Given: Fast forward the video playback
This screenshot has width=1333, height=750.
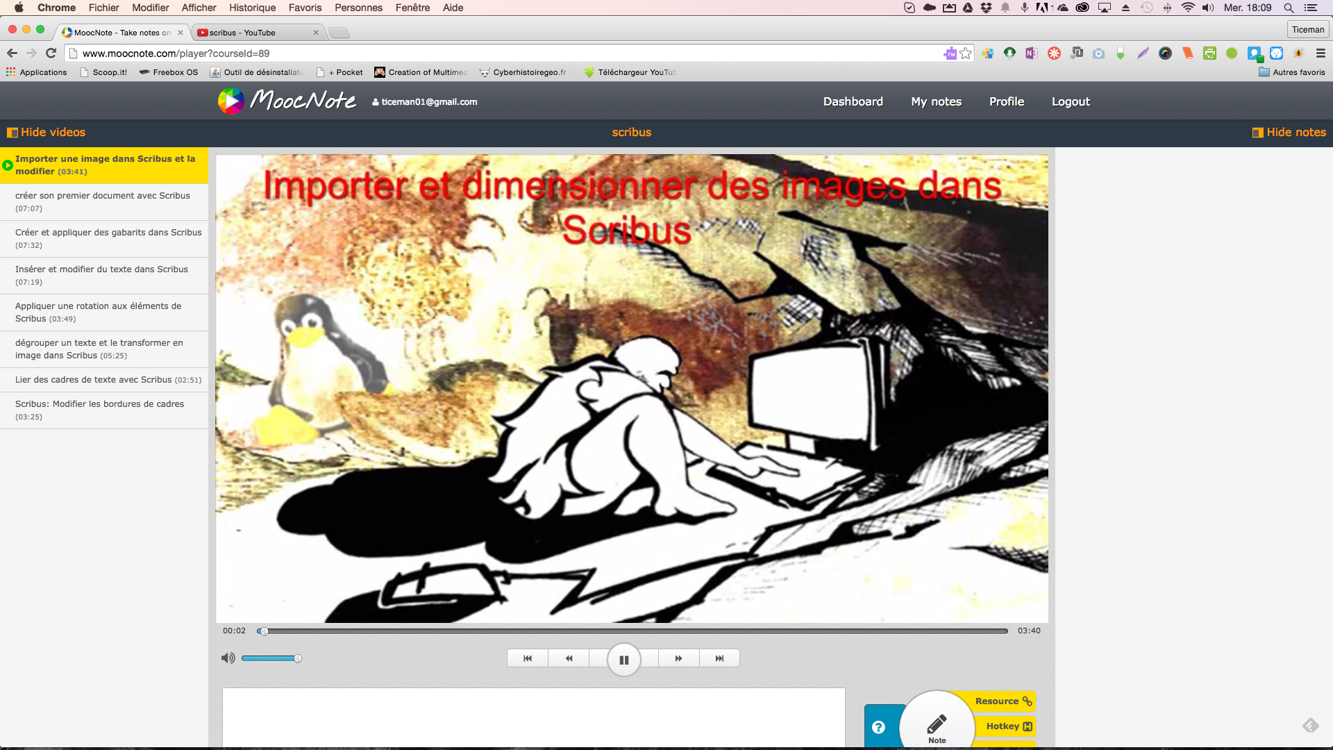Looking at the screenshot, I should 678,658.
